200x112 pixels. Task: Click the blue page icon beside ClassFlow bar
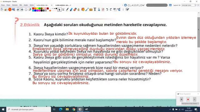point(170,5)
